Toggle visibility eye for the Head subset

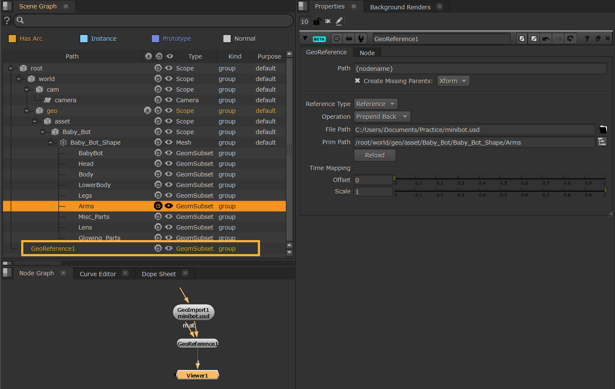169,164
